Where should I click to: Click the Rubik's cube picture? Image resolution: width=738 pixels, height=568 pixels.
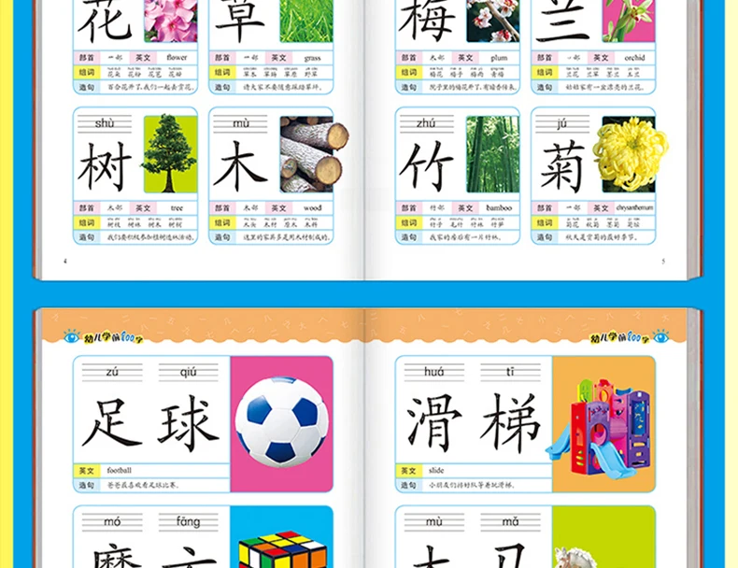tap(282, 549)
